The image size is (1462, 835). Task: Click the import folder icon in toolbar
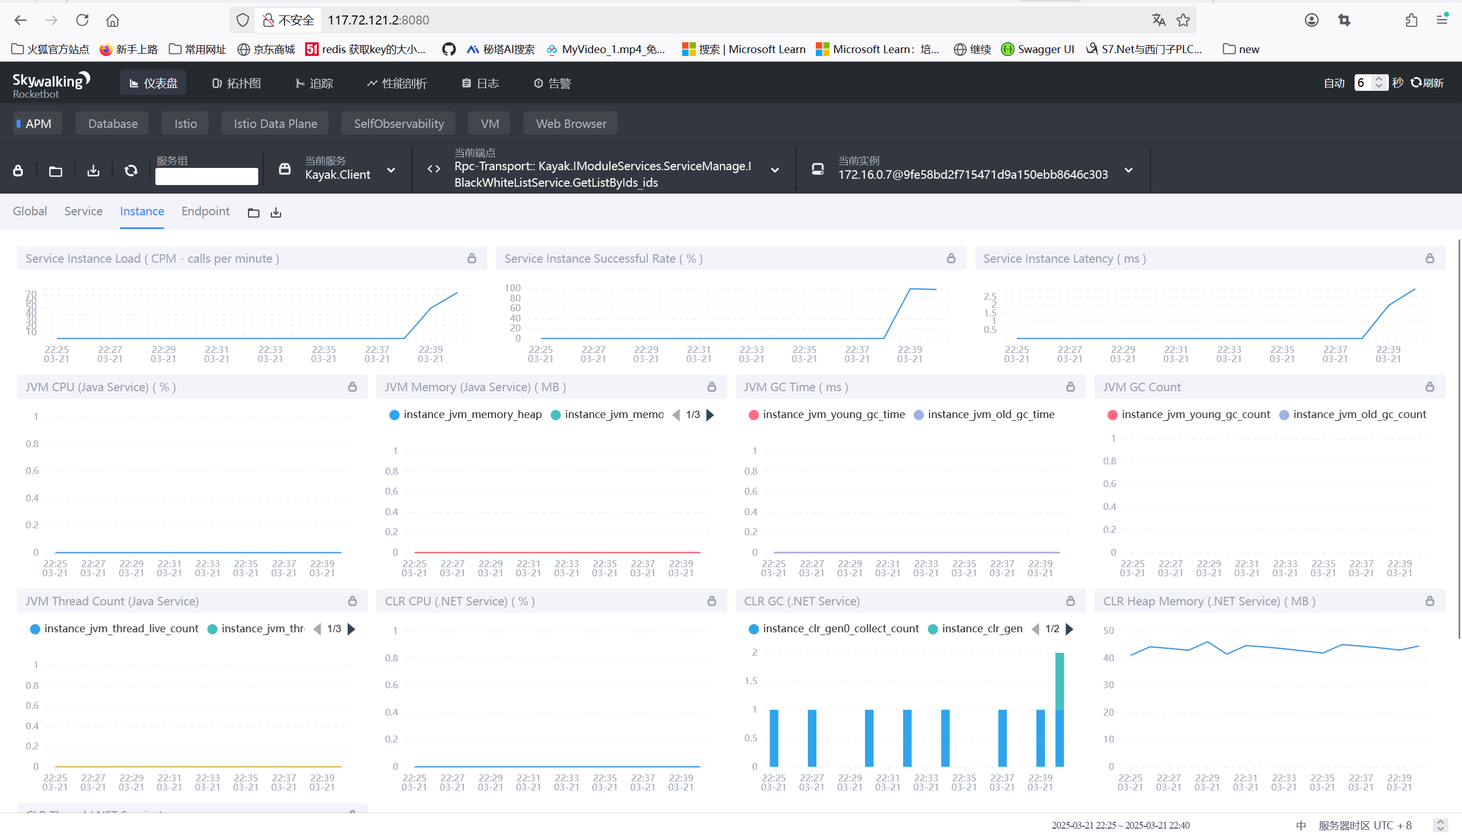tap(55, 170)
